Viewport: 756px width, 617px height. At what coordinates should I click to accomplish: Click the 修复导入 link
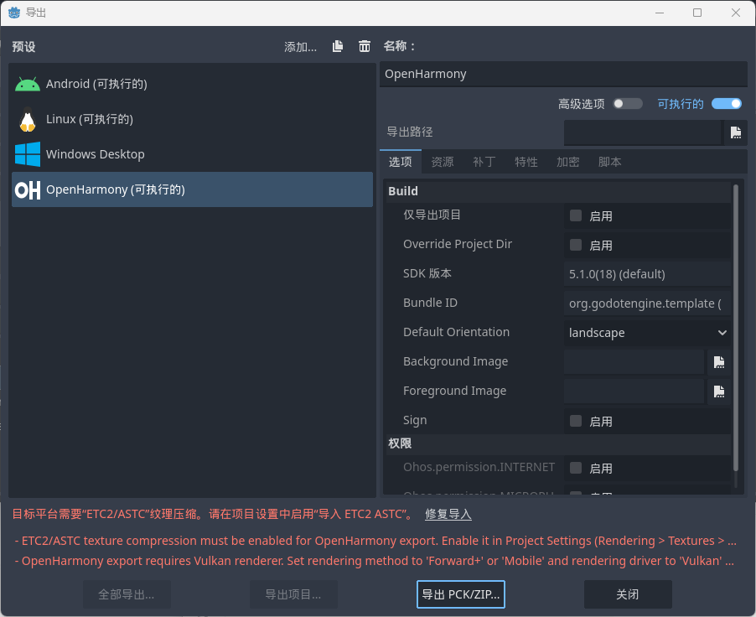(448, 514)
